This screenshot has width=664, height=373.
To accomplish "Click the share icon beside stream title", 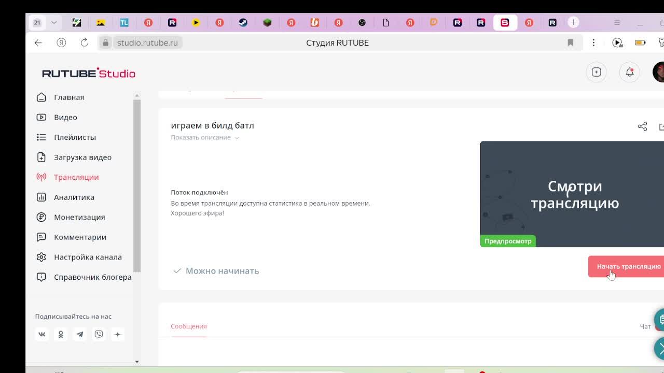I will [642, 126].
